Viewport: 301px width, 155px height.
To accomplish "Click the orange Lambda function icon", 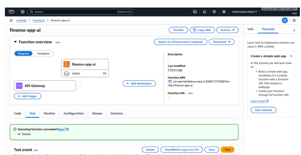I will pyautogui.click(x=67, y=64).
